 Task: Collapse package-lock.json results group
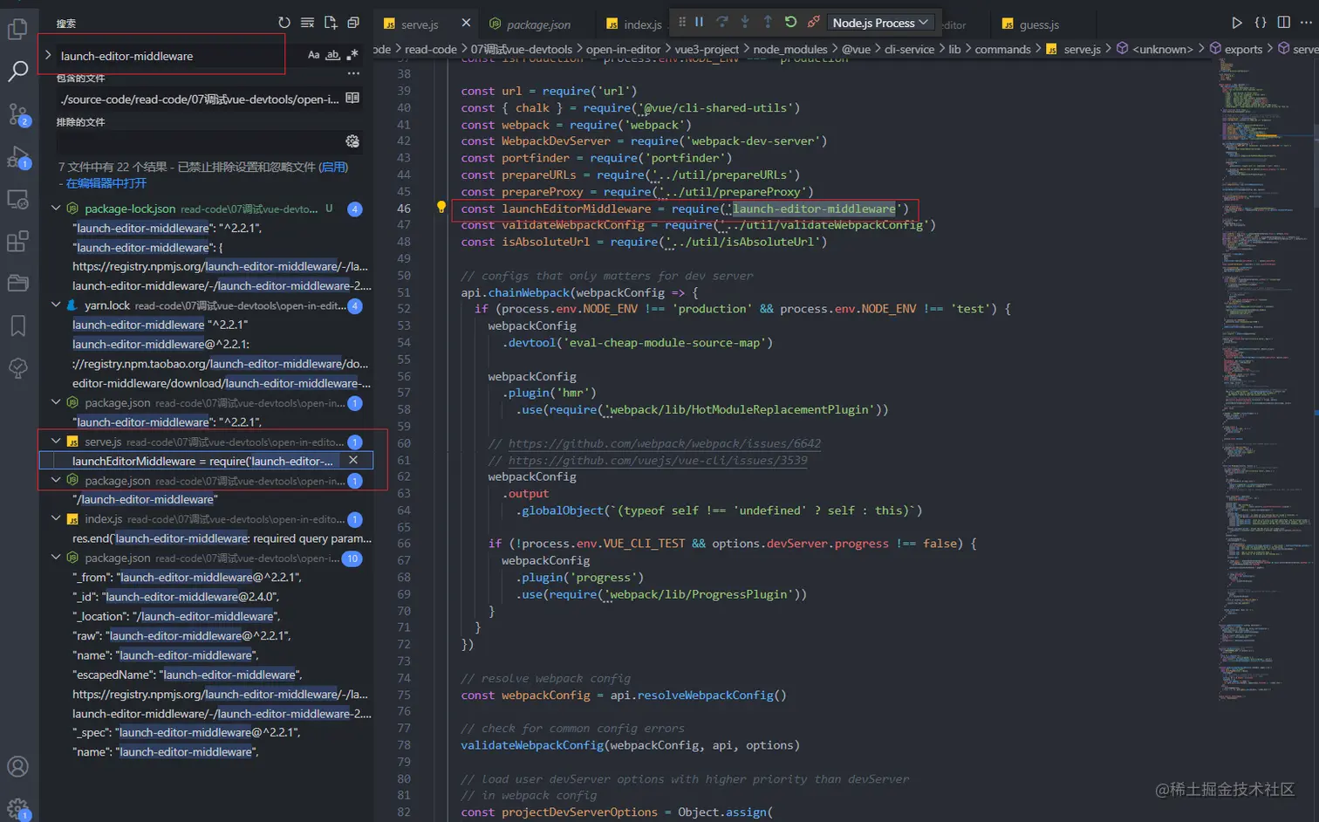point(56,209)
